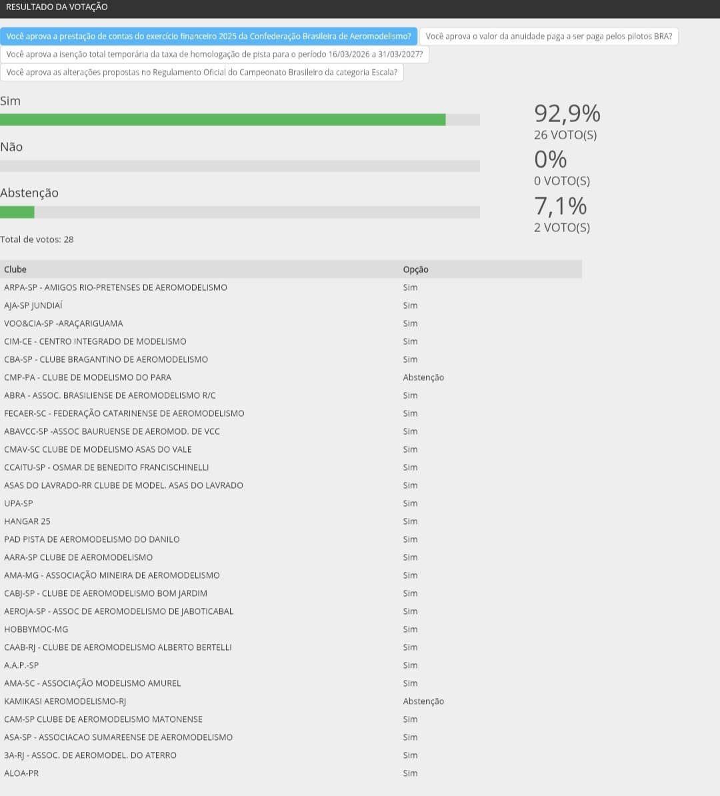Click the 92,9% result figure
This screenshot has width=720, height=796.
coord(567,114)
